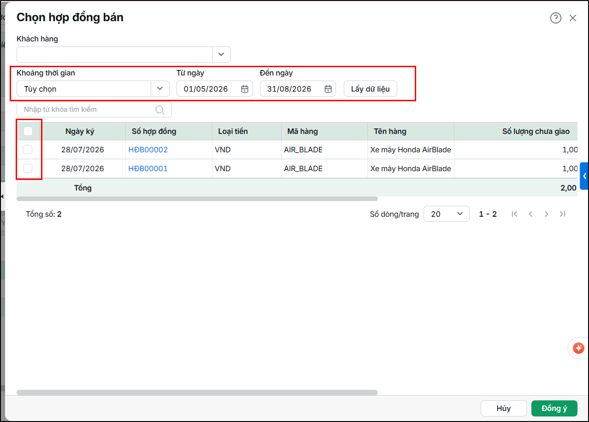
Task: Expand the blue side panel arrow tab
Action: (x=584, y=176)
